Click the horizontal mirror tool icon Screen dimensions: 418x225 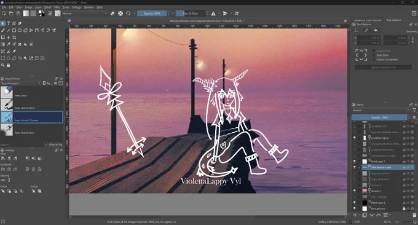(213, 14)
